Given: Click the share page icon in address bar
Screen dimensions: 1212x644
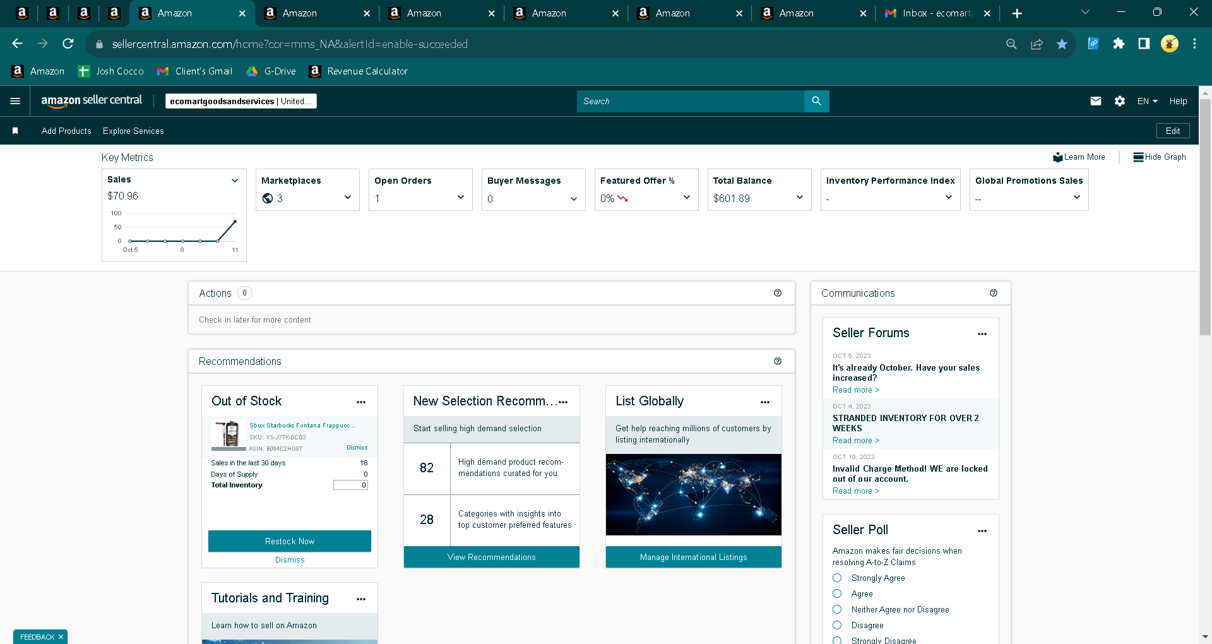Looking at the screenshot, I should 1037,44.
